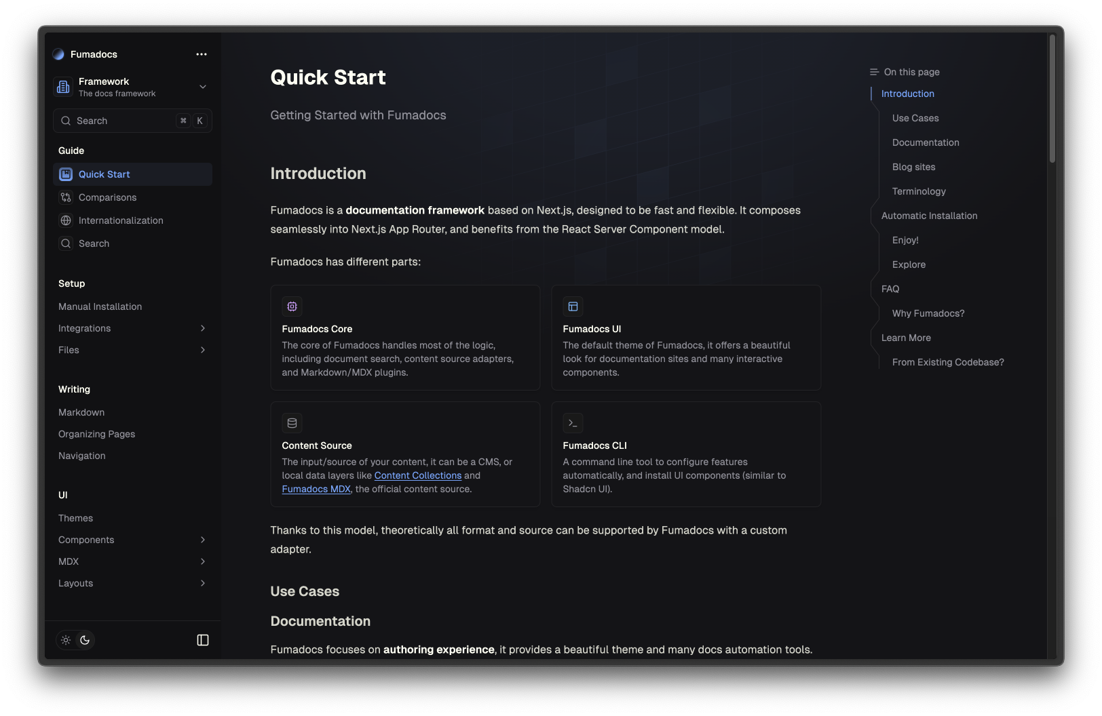Switch to light theme sun icon
Image resolution: width=1102 pixels, height=716 pixels.
coord(66,640)
